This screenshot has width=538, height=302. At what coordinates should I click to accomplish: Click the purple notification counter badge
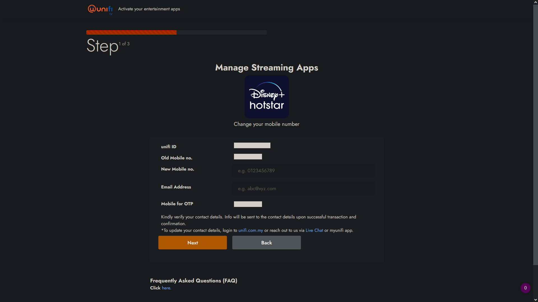[525, 288]
